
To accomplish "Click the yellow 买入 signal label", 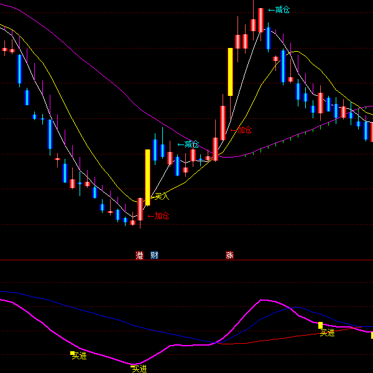I will pos(161,196).
